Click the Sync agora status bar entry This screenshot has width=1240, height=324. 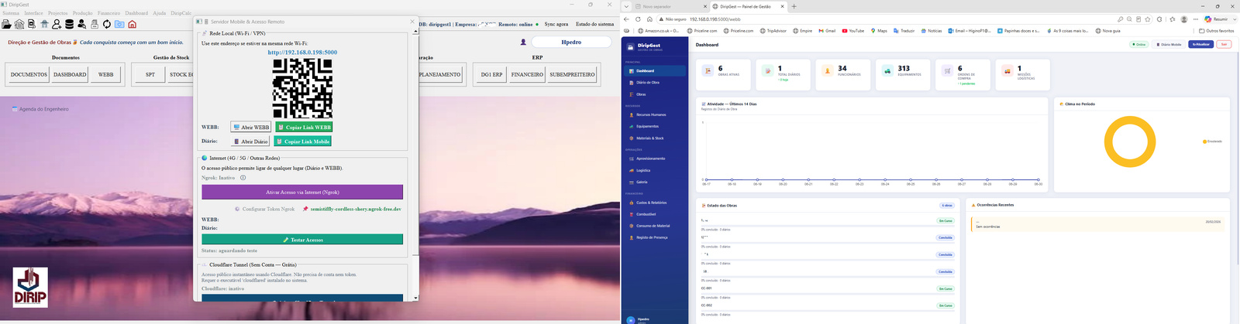(x=556, y=24)
